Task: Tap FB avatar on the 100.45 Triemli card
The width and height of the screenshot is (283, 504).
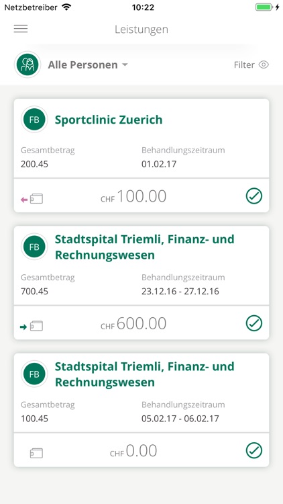Action: pos(34,374)
